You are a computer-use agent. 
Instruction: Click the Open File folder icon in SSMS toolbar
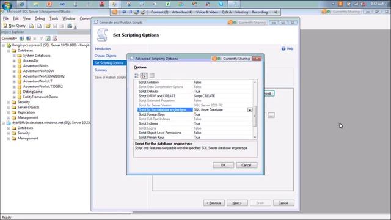48,26
